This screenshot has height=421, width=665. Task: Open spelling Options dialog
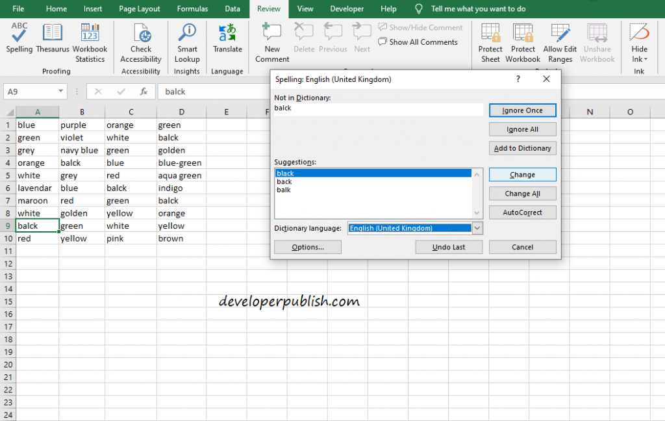tap(307, 247)
